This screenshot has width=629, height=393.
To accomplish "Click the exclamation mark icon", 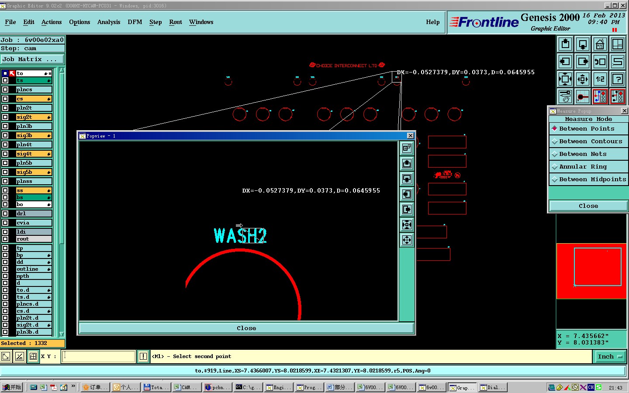I will (x=143, y=357).
